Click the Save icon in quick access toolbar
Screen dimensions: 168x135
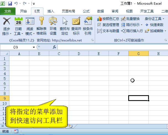pos(10,4)
